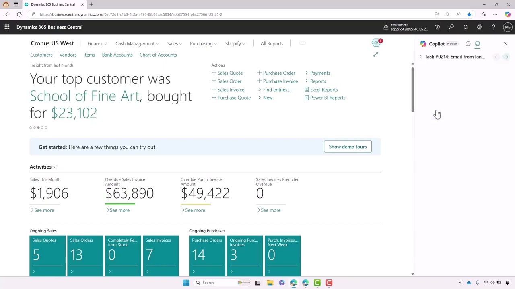The image size is (515, 289).
Task: Select the last insight carousel dot
Action: pyautogui.click(x=46, y=128)
